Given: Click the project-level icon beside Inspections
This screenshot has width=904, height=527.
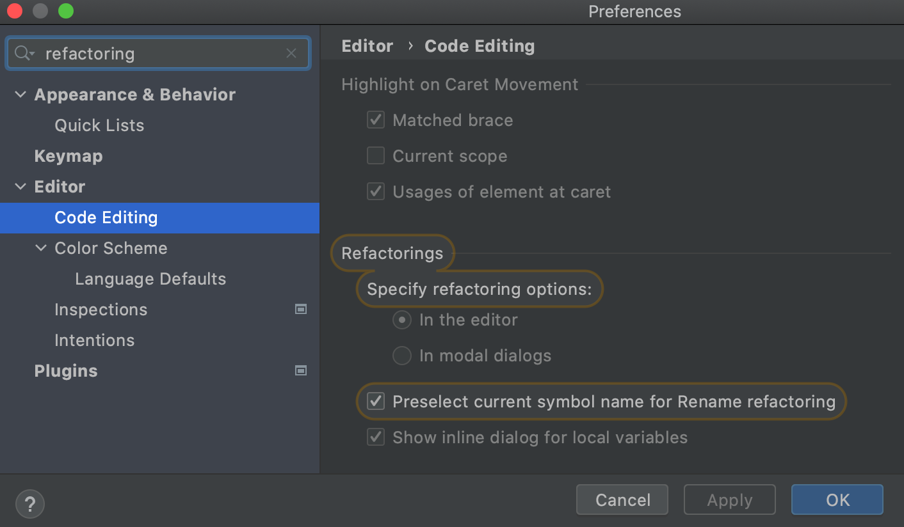Looking at the screenshot, I should click(x=300, y=310).
